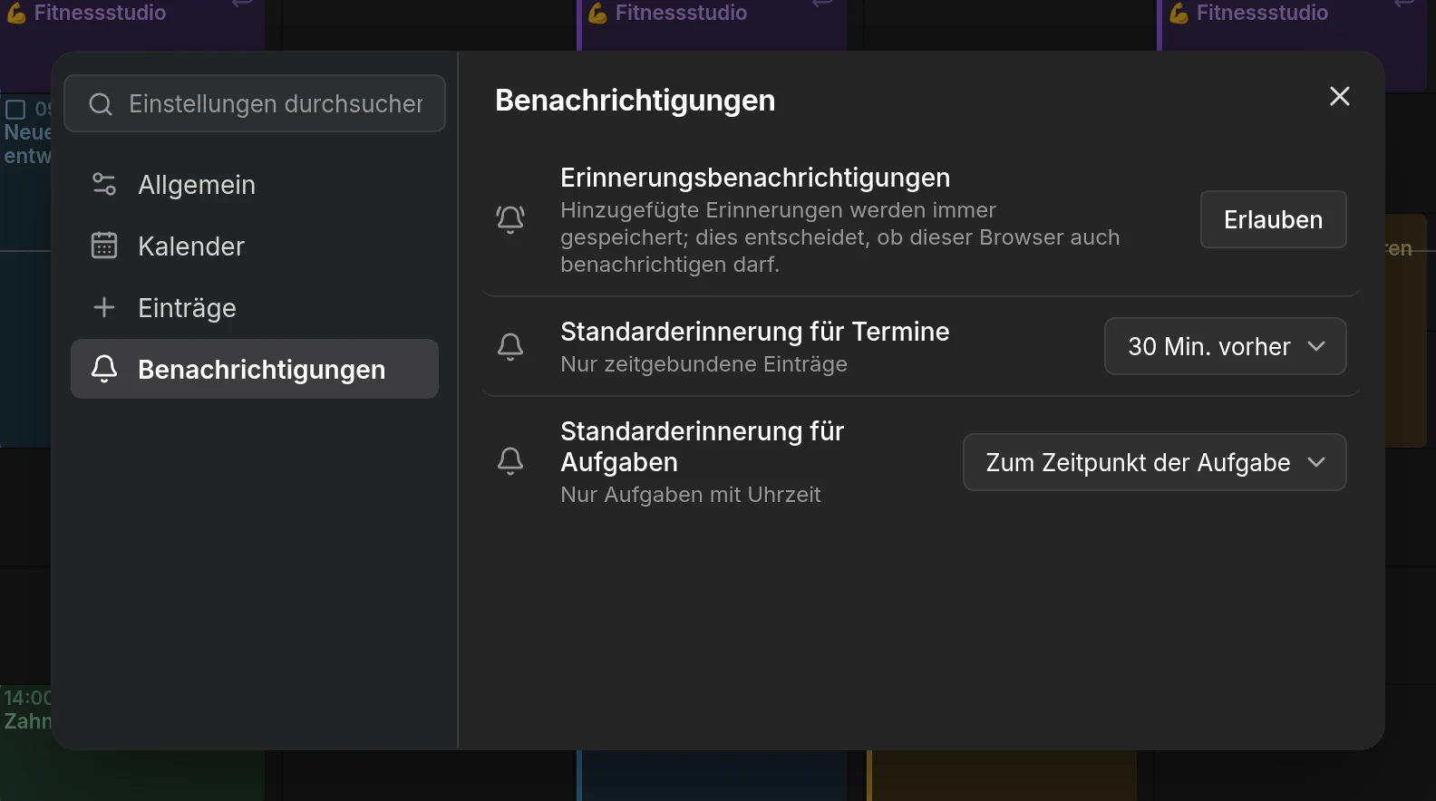Click the magnifier icon in the settings search
Screen dimensions: 1436x801
coord(101,104)
